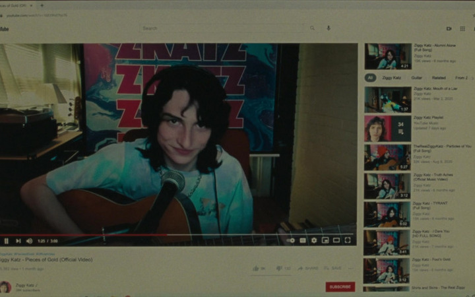Screen dimensions: 475x297
Task: Click the search magnifier icon
Action: [312, 28]
